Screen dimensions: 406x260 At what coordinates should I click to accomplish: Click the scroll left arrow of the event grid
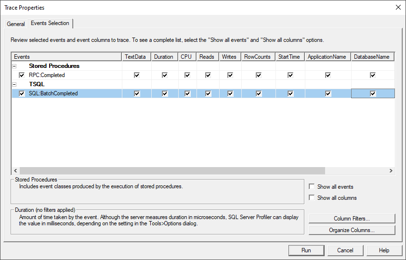pos(15,170)
